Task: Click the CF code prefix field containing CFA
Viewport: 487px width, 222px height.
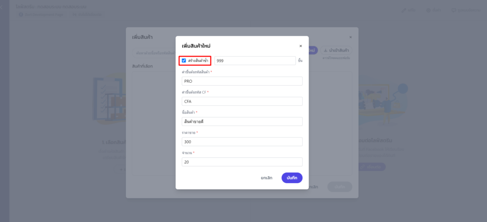Action: pyautogui.click(x=242, y=101)
